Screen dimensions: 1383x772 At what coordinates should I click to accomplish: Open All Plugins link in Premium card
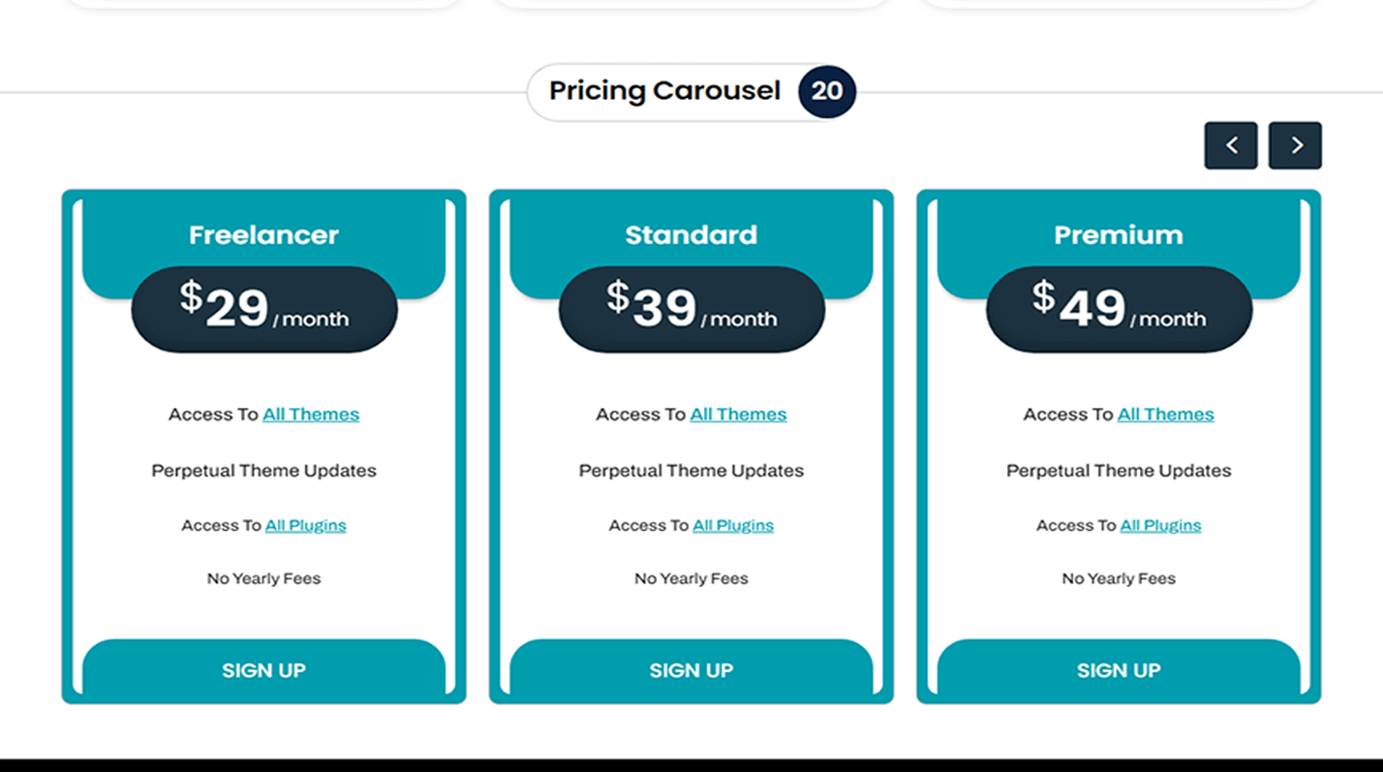click(1160, 526)
